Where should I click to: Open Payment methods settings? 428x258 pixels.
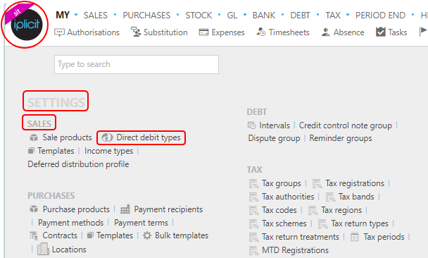70,223
